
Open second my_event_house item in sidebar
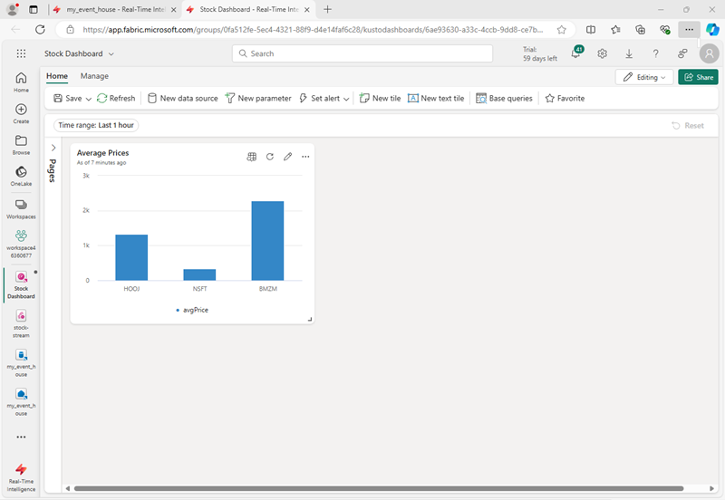tap(21, 402)
